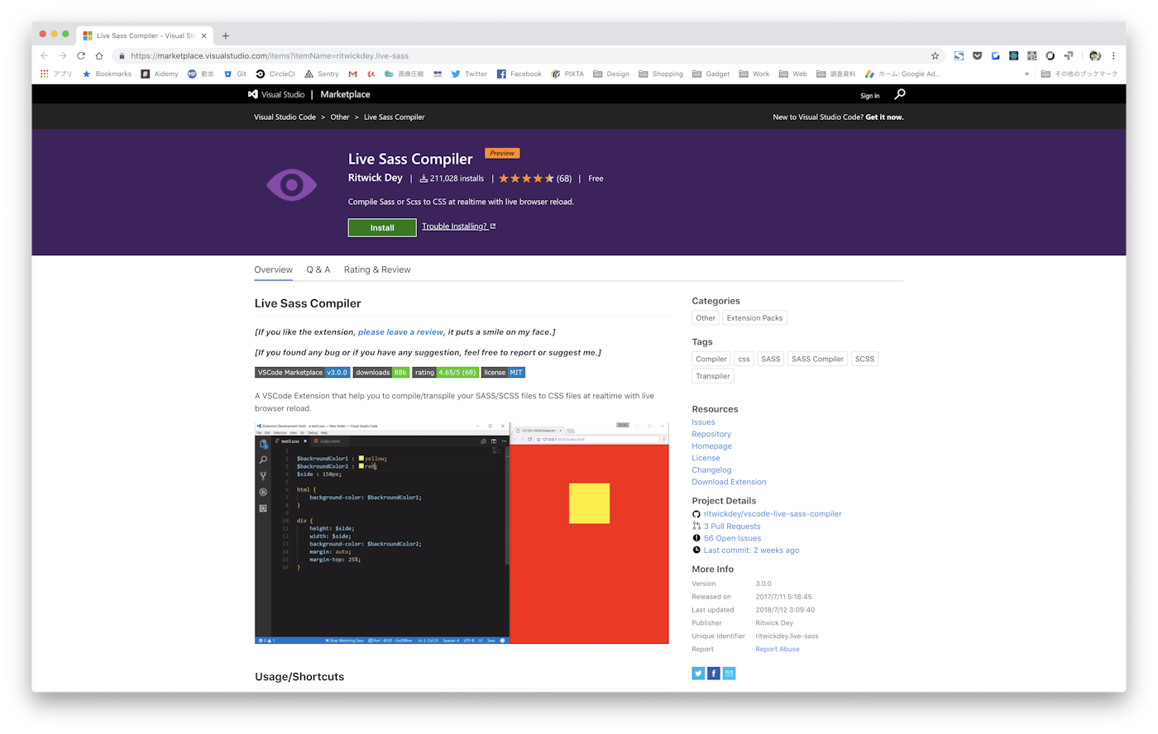This screenshot has height=734, width=1158.
Task: Click the license MIT badge
Action: [504, 373]
